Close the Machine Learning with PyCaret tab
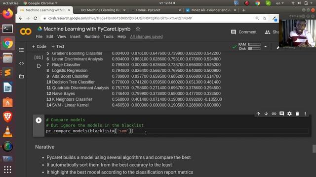 pyautogui.click(x=69, y=10)
